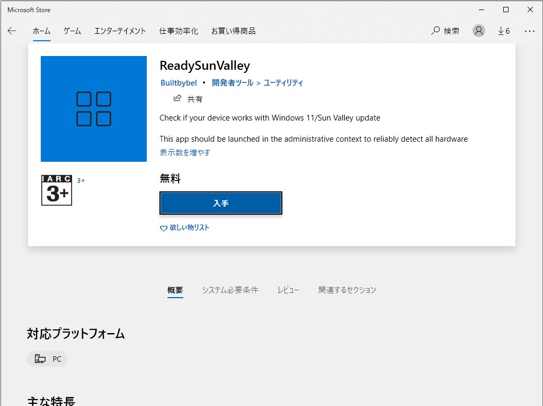This screenshot has width=543, height=406.
Task: Switch to the ゲーム tab
Action: (x=72, y=31)
